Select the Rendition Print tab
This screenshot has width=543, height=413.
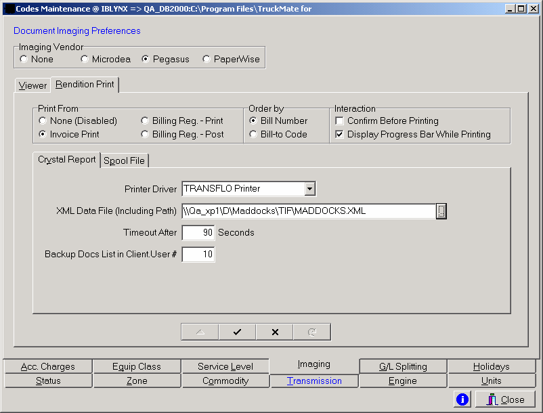pyautogui.click(x=85, y=84)
